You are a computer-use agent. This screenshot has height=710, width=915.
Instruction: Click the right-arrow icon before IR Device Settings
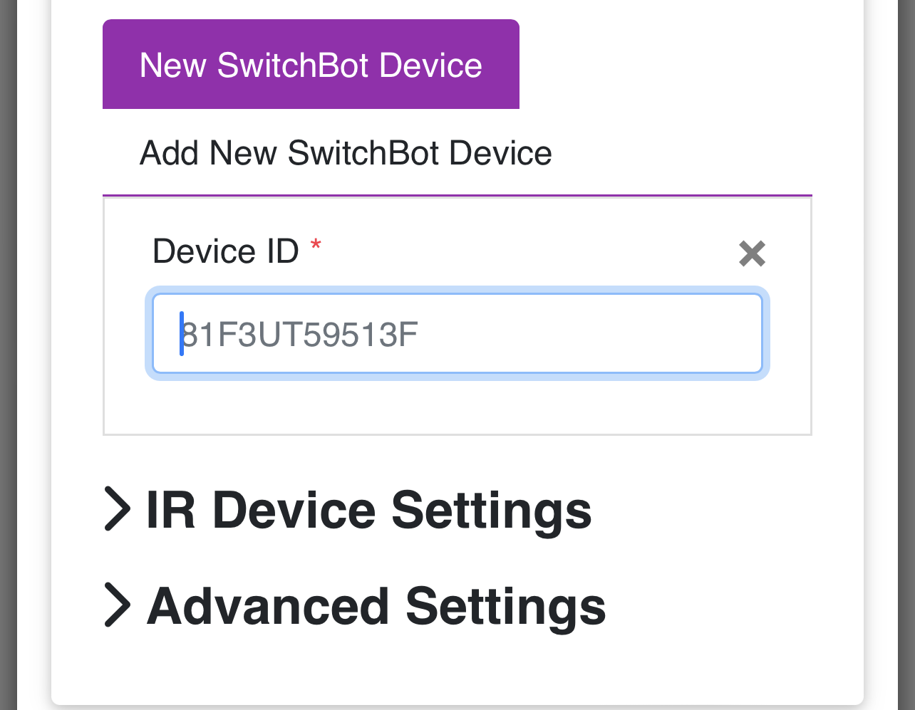(118, 509)
